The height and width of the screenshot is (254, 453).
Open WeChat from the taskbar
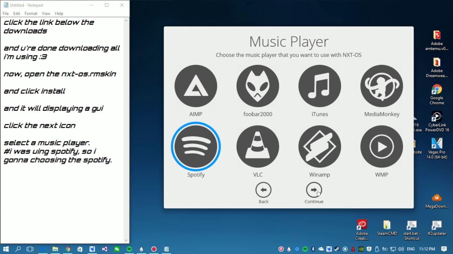[x=117, y=249]
